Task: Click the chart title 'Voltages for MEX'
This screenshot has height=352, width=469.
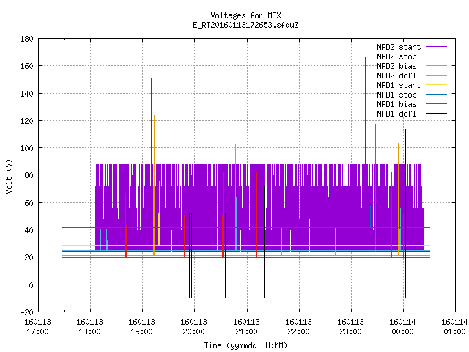Action: coord(245,15)
